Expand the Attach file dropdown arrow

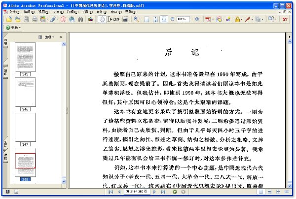pyautogui.click(x=57, y=19)
